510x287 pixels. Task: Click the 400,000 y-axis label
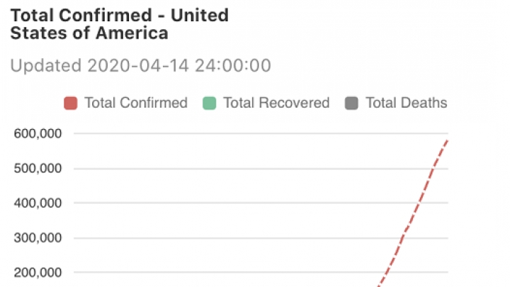tap(38, 203)
